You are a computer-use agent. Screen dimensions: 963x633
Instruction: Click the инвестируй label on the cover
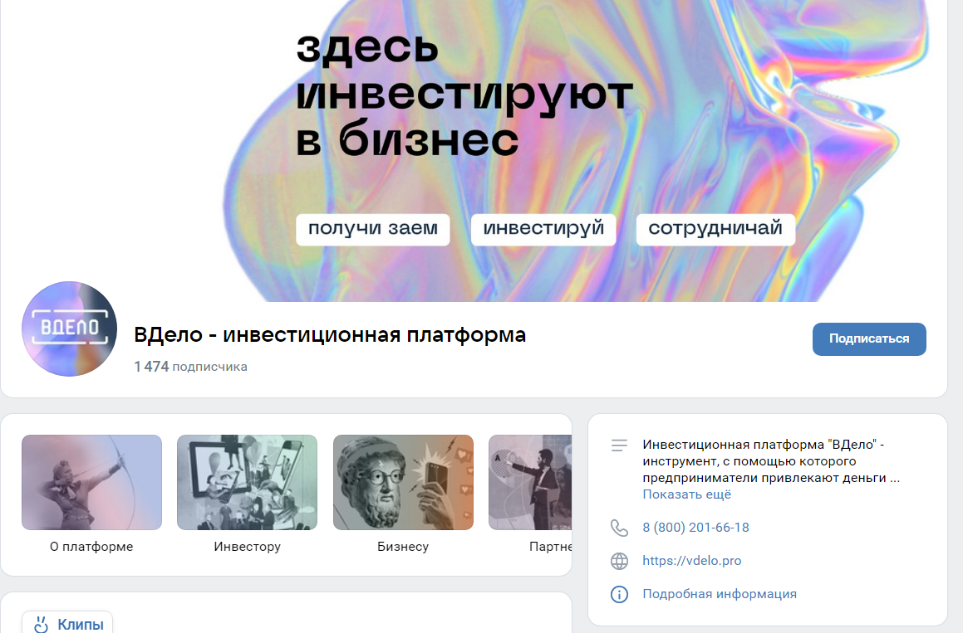click(543, 229)
